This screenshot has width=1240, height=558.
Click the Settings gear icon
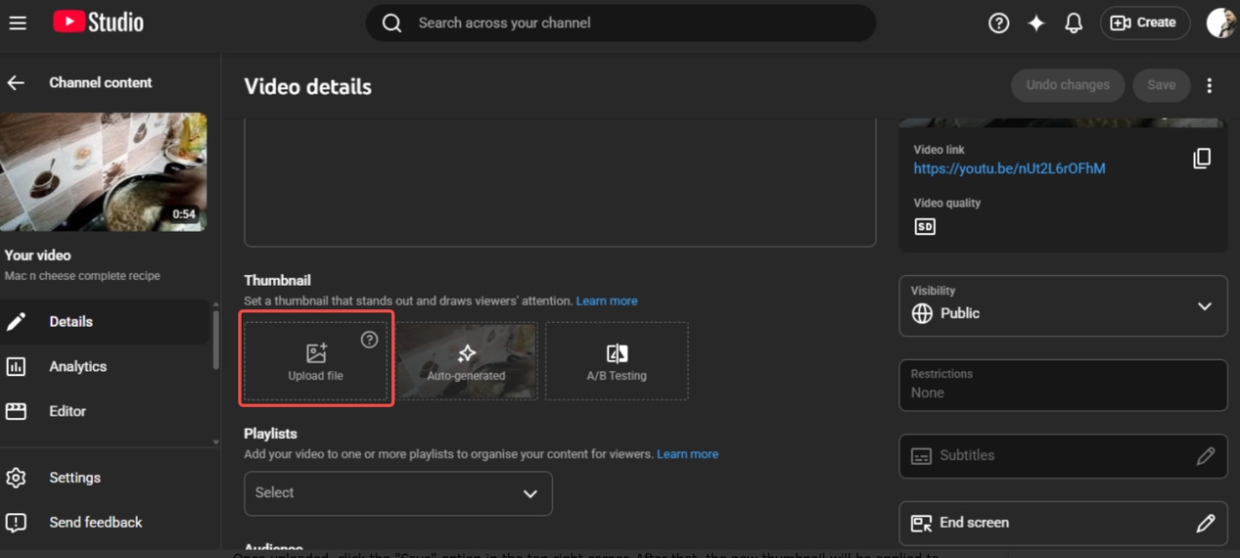(x=16, y=478)
